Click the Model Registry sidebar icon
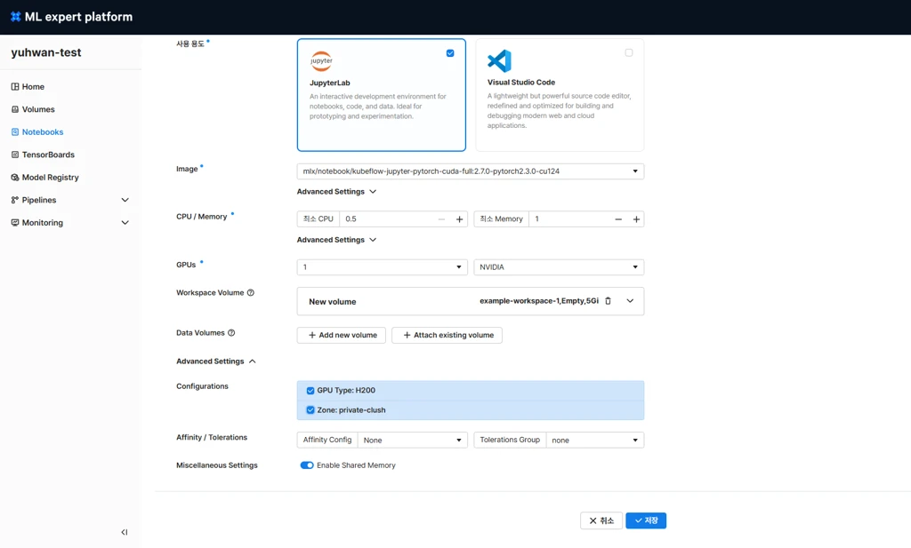Viewport: 911px width, 548px height. 15,177
